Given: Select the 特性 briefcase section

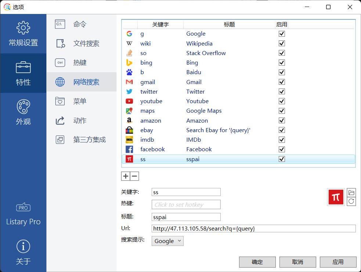Looking at the screenshot, I should coord(23,73).
